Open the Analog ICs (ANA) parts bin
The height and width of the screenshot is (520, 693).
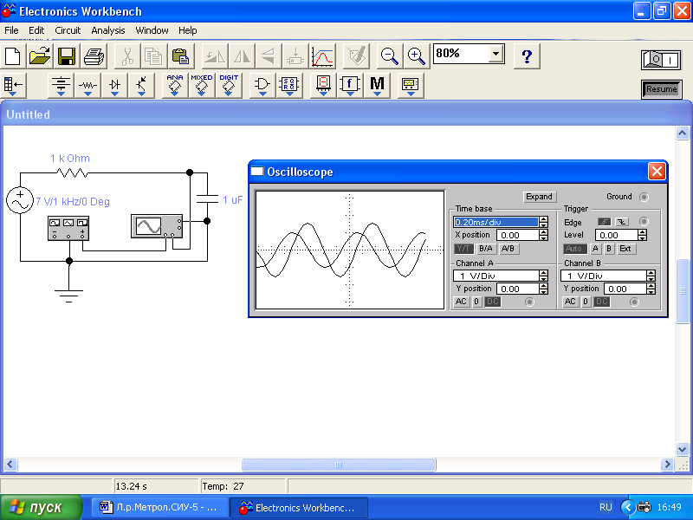tap(175, 85)
